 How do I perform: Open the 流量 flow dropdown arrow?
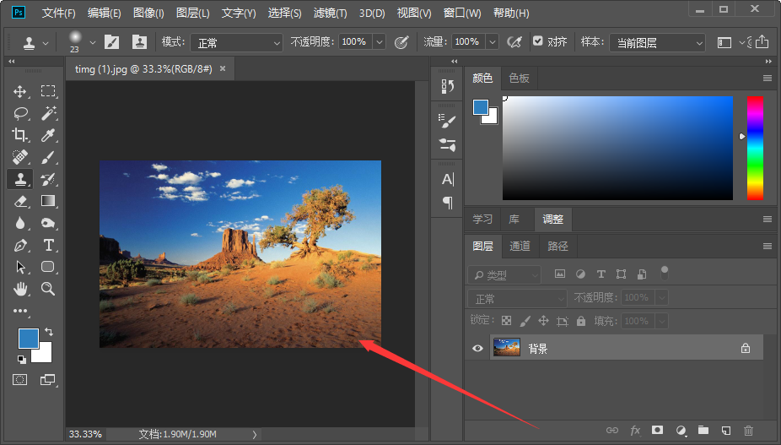point(492,42)
